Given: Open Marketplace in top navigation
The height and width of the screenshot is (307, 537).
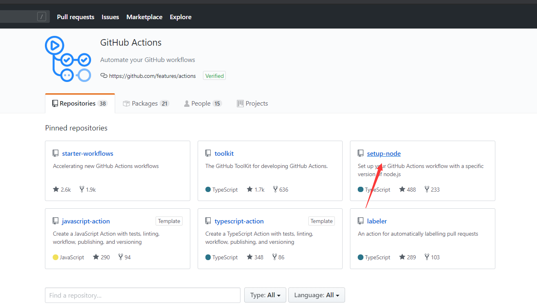Looking at the screenshot, I should point(144,17).
